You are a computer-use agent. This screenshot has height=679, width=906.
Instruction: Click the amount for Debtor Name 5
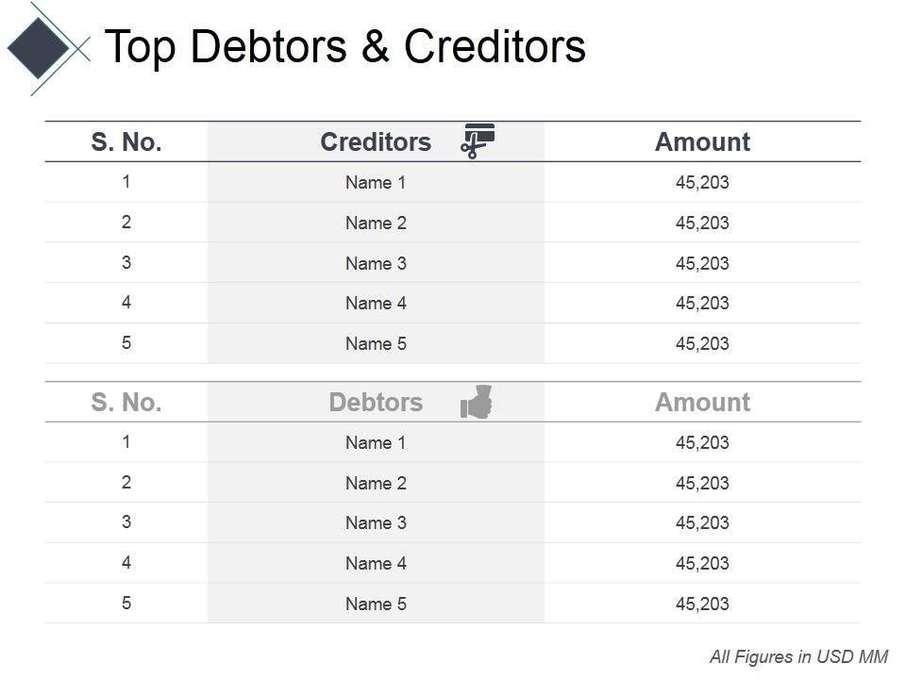(x=702, y=604)
